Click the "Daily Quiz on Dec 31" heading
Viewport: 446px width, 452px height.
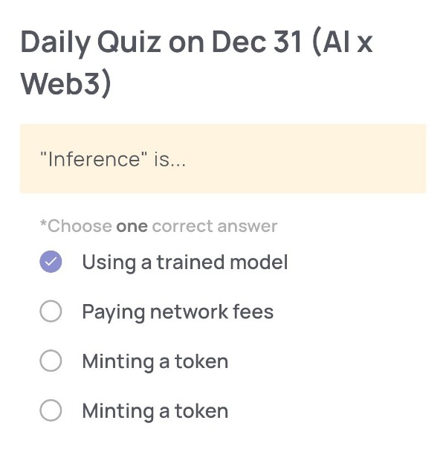point(160,43)
